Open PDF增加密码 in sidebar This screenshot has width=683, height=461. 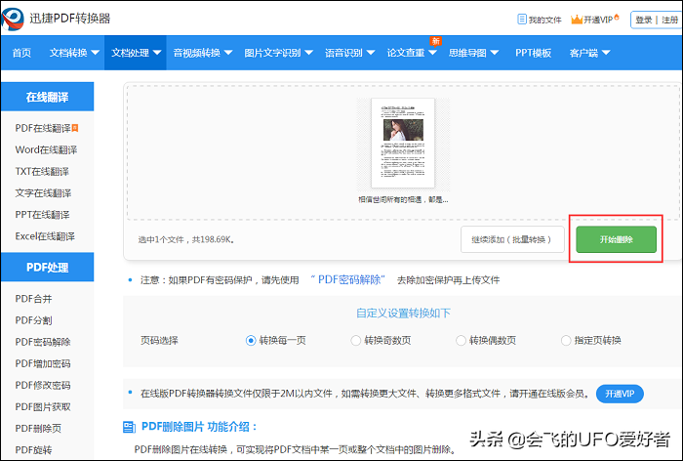click(43, 363)
